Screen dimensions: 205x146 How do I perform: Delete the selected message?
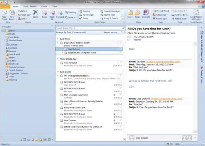tap(35, 14)
